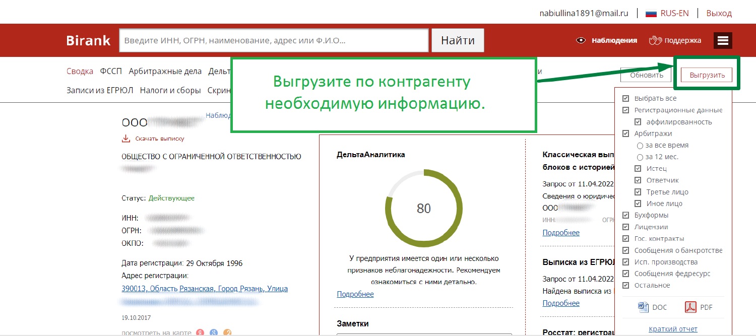The height and width of the screenshot is (336, 756).
Task: Uncheck the Истец checkbox
Action: click(638, 168)
